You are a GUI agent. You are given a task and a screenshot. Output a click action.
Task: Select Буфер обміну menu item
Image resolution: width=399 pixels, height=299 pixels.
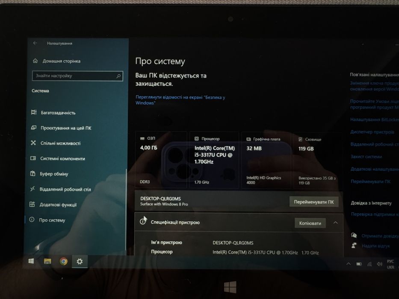click(54, 174)
